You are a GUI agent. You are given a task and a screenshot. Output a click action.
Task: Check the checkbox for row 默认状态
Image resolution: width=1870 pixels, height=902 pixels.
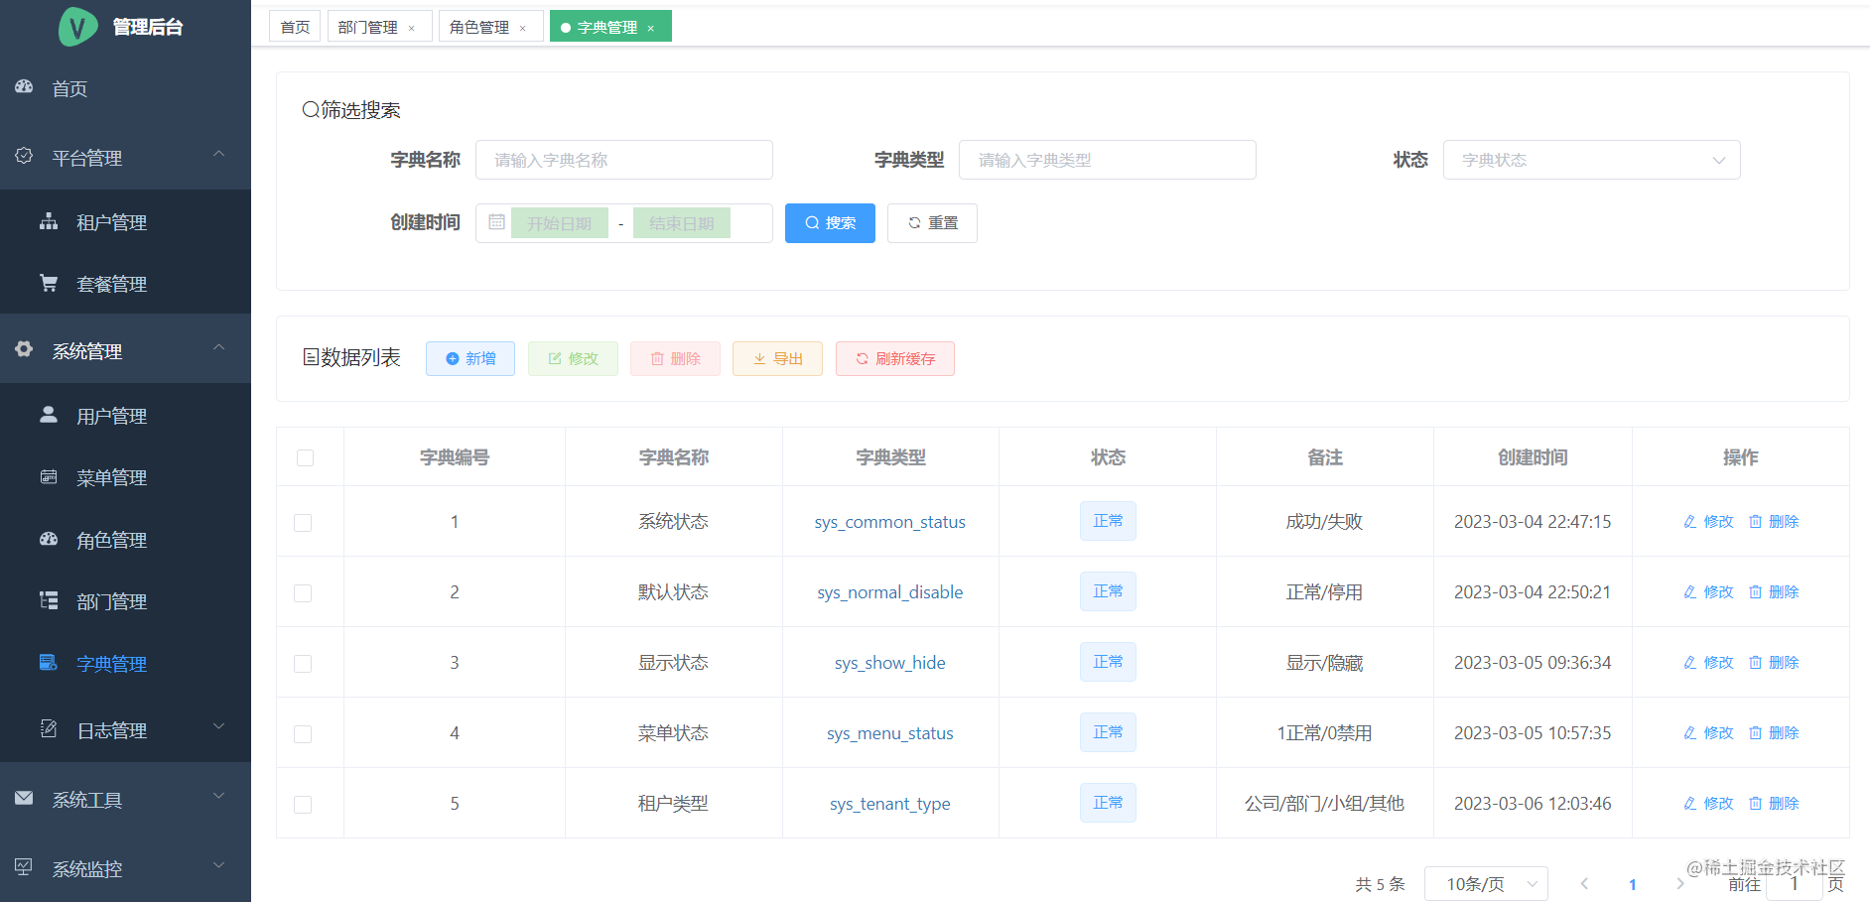pyautogui.click(x=303, y=592)
